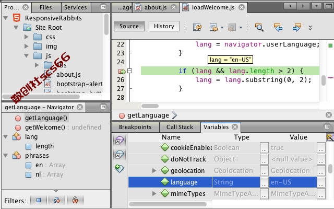This screenshot has height=209, width=334.
Task: Close the breadcrumb bar
Action: 329,115
